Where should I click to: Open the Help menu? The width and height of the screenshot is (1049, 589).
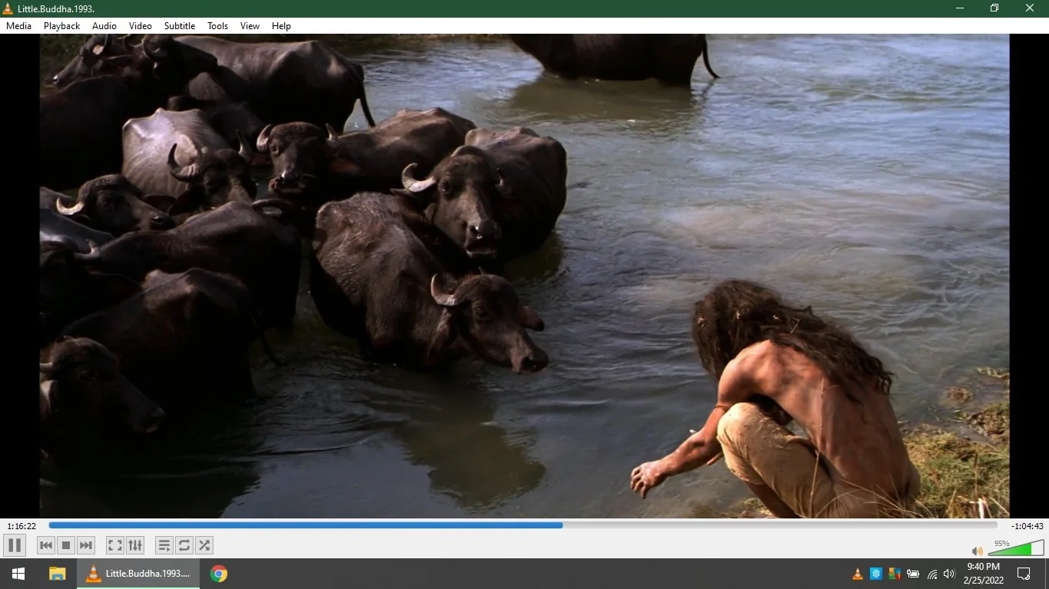[282, 26]
